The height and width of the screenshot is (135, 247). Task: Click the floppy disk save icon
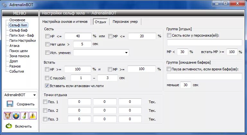tap(10, 104)
